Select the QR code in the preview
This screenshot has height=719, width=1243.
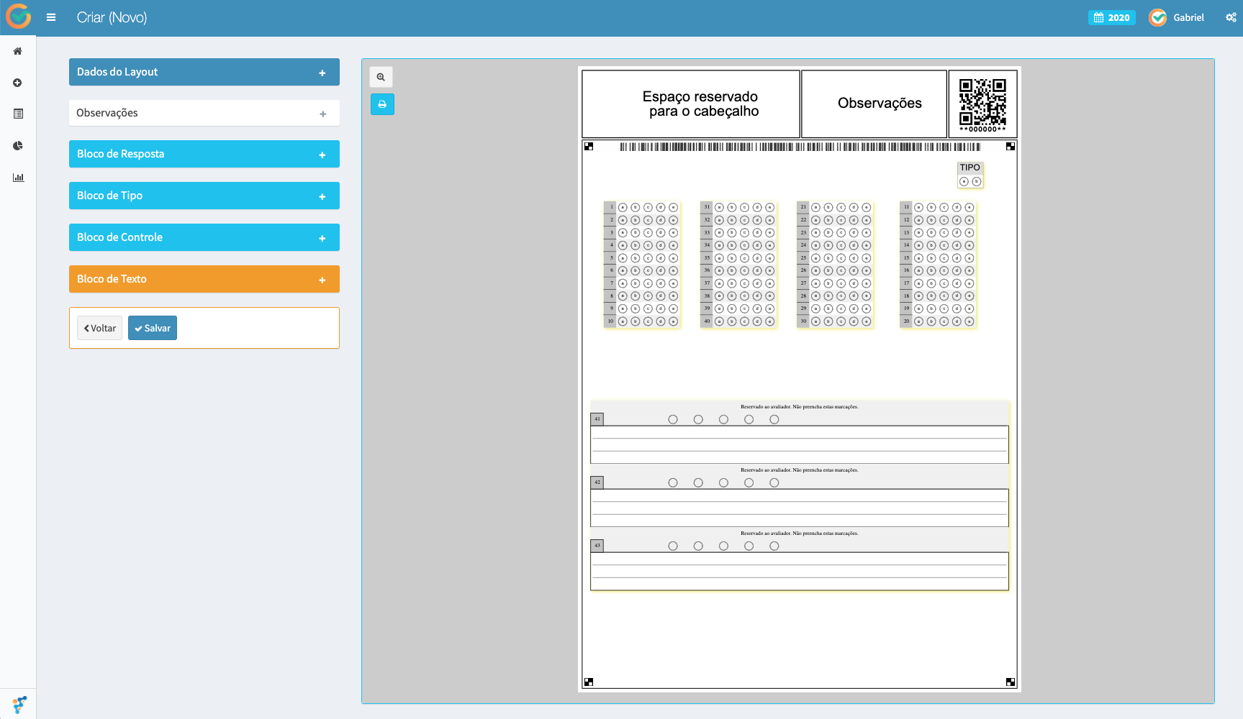[982, 103]
